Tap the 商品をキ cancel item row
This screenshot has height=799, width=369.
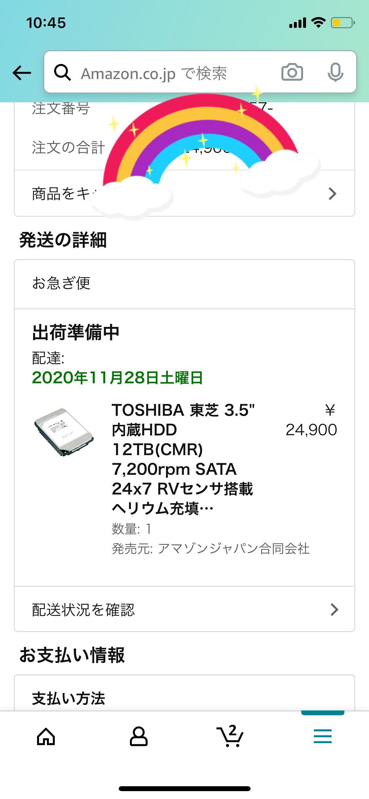(184, 194)
